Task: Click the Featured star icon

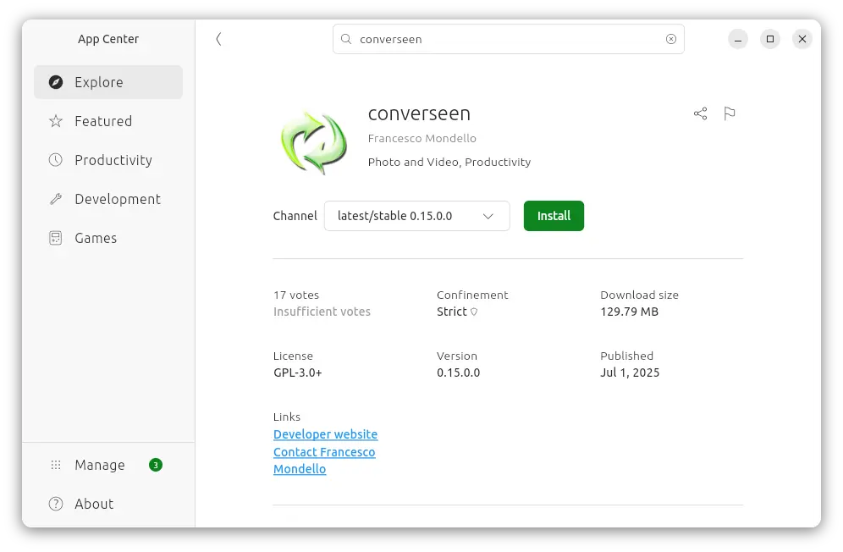Action: (56, 121)
